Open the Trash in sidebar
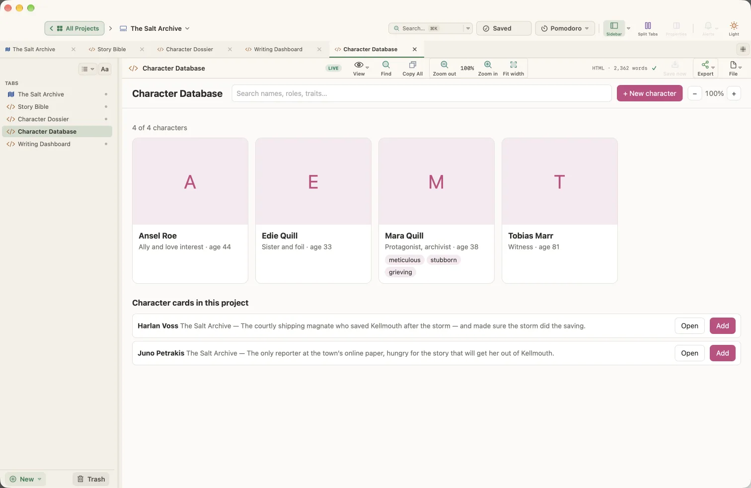 coord(91,479)
